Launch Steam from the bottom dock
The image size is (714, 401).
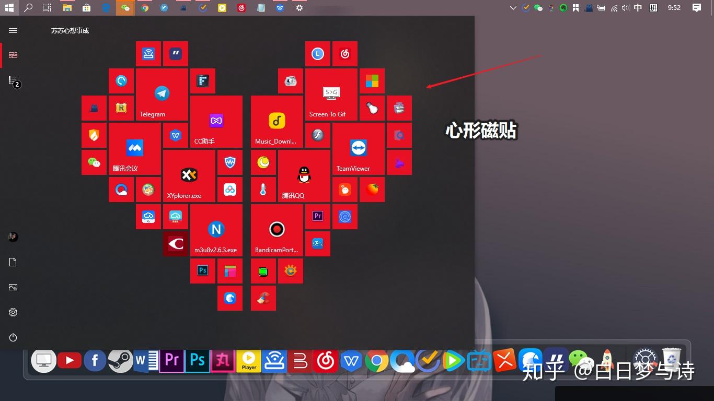pos(121,360)
